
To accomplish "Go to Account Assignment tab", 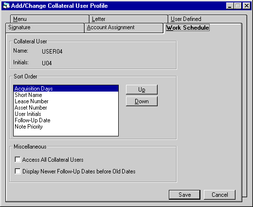I will [124, 28].
